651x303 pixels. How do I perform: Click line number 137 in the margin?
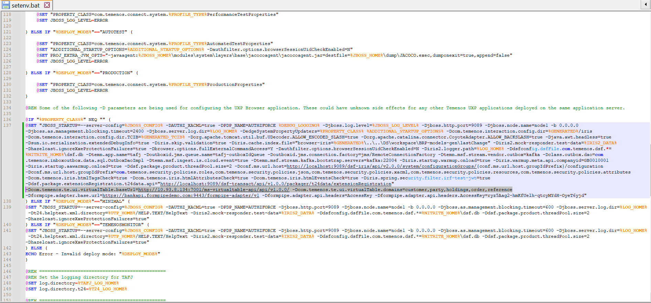point(7,125)
